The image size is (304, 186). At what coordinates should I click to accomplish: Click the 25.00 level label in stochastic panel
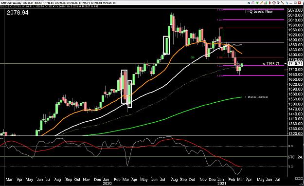click(x=290, y=146)
